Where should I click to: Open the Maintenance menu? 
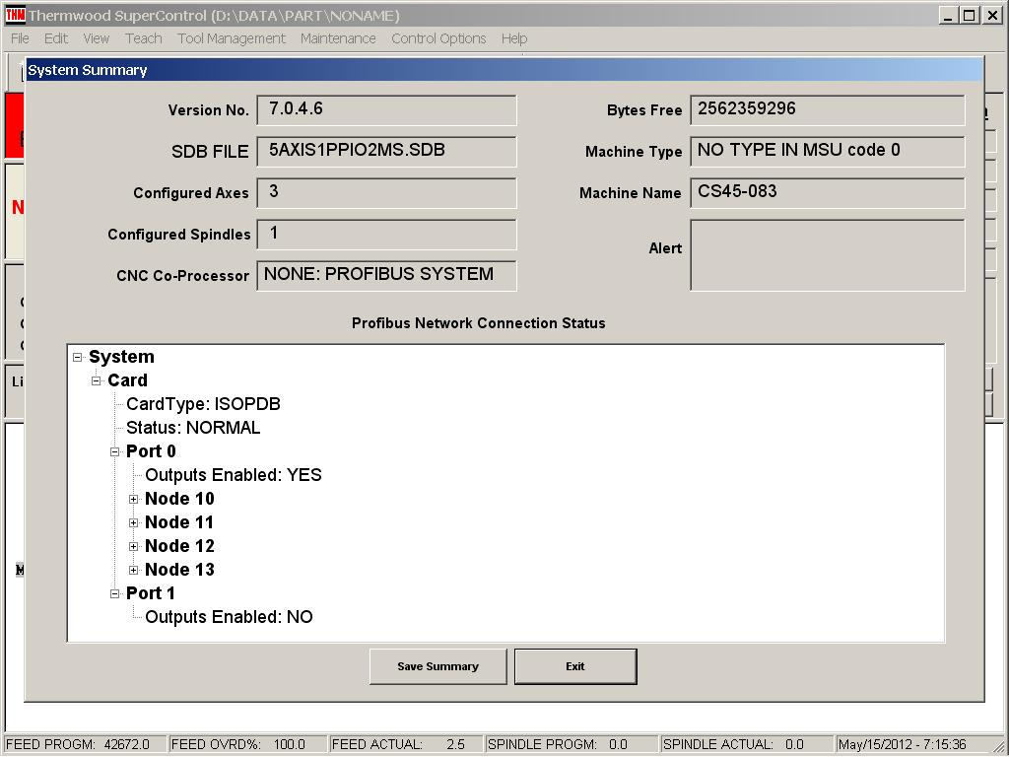(338, 38)
